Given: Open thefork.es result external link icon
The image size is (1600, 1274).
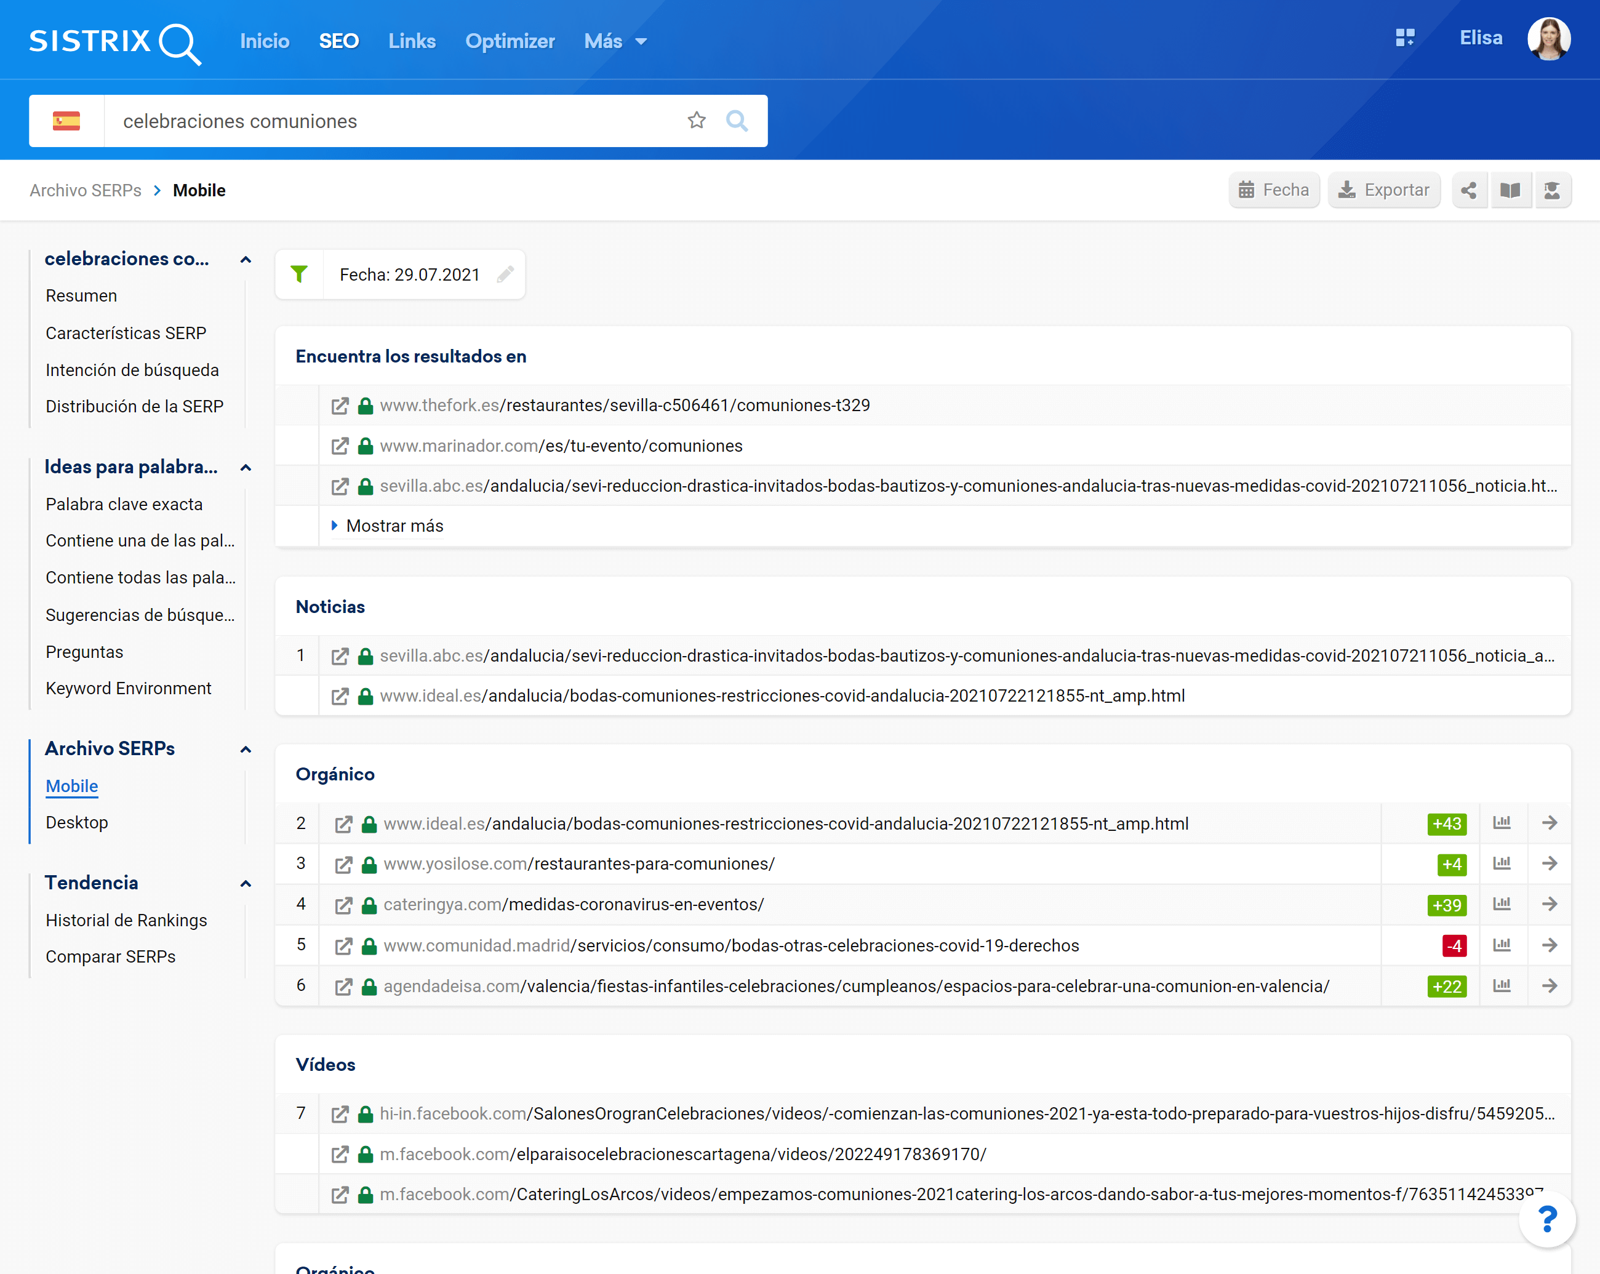Looking at the screenshot, I should coord(340,406).
